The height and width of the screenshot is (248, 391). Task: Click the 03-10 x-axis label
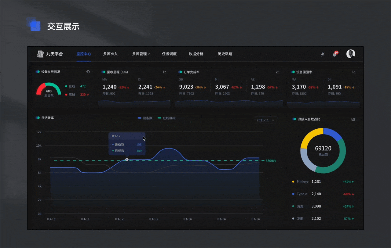pyautogui.click(x=51, y=219)
